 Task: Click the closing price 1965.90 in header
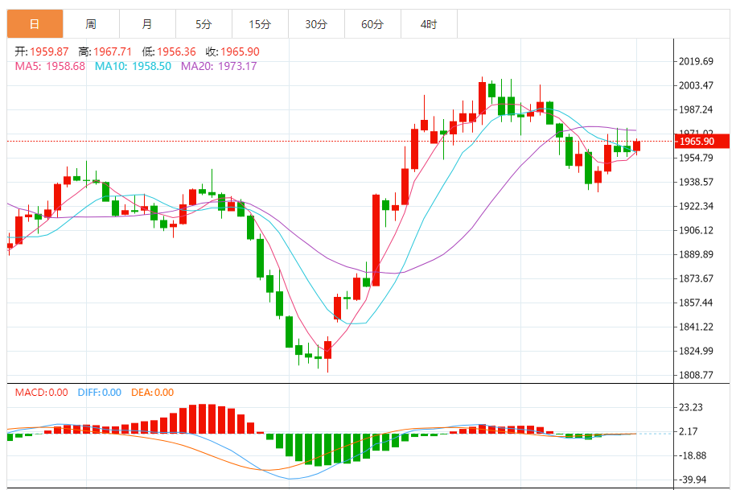pyautogui.click(x=240, y=51)
